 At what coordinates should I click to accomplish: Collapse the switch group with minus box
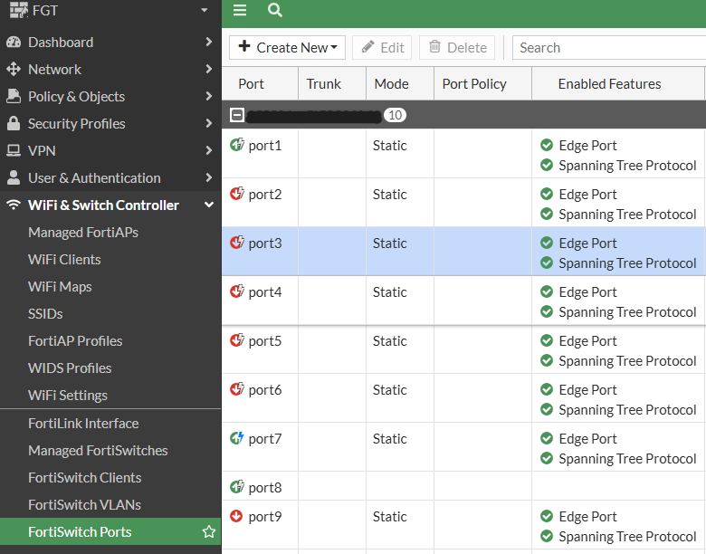pyautogui.click(x=237, y=115)
